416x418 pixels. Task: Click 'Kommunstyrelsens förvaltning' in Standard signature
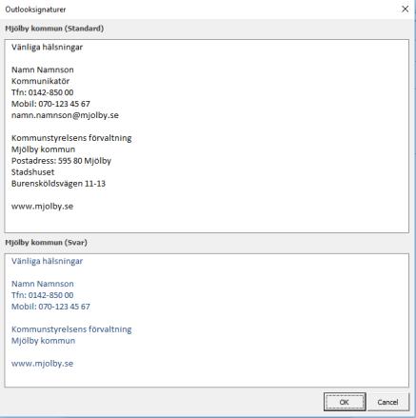pyautogui.click(x=71, y=138)
